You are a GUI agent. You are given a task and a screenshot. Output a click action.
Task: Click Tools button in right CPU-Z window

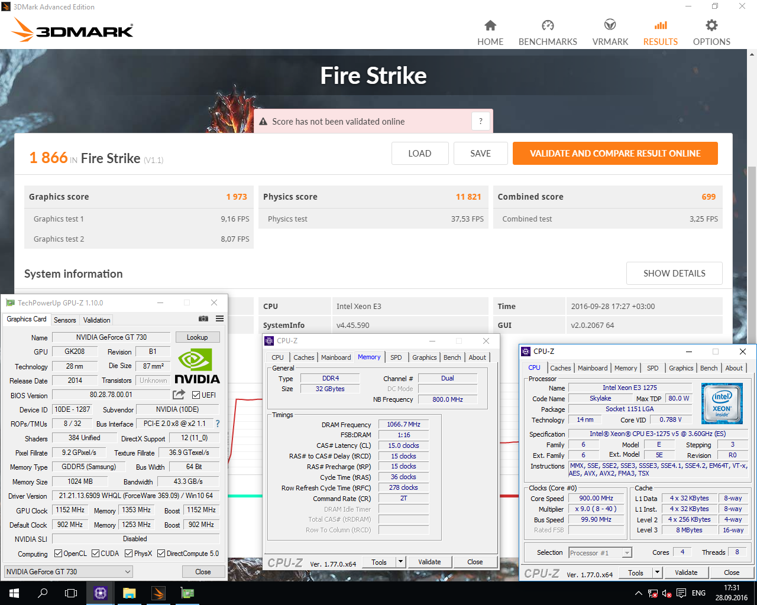pyautogui.click(x=636, y=573)
